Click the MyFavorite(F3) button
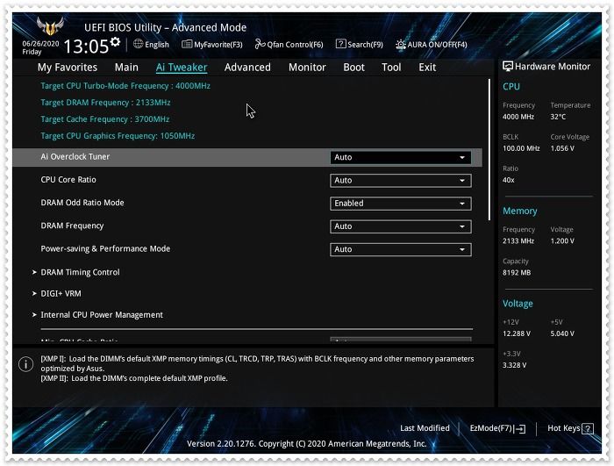 (x=212, y=44)
